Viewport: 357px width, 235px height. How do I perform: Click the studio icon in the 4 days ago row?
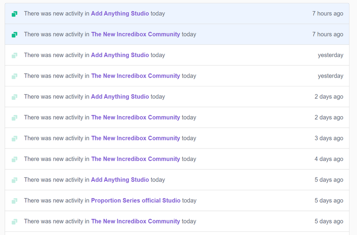point(15,159)
